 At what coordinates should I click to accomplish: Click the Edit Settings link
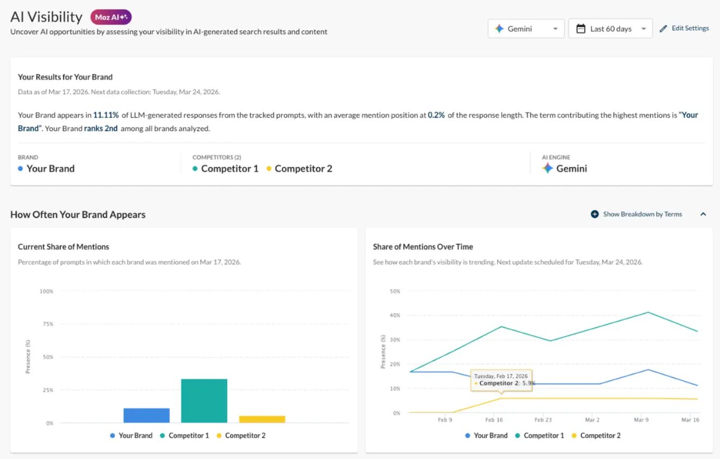[x=690, y=28]
